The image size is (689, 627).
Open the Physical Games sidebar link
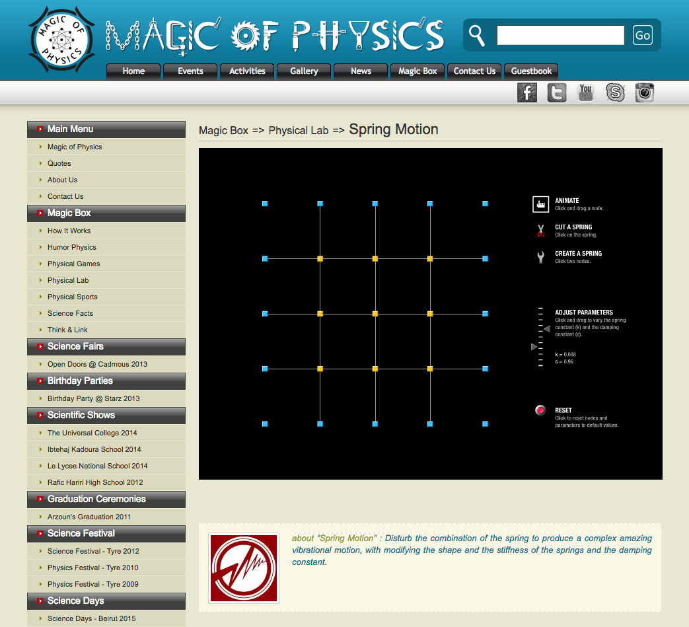coord(74,264)
